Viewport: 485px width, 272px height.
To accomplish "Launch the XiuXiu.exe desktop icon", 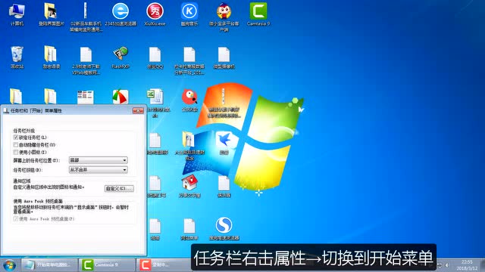I will pyautogui.click(x=155, y=15).
